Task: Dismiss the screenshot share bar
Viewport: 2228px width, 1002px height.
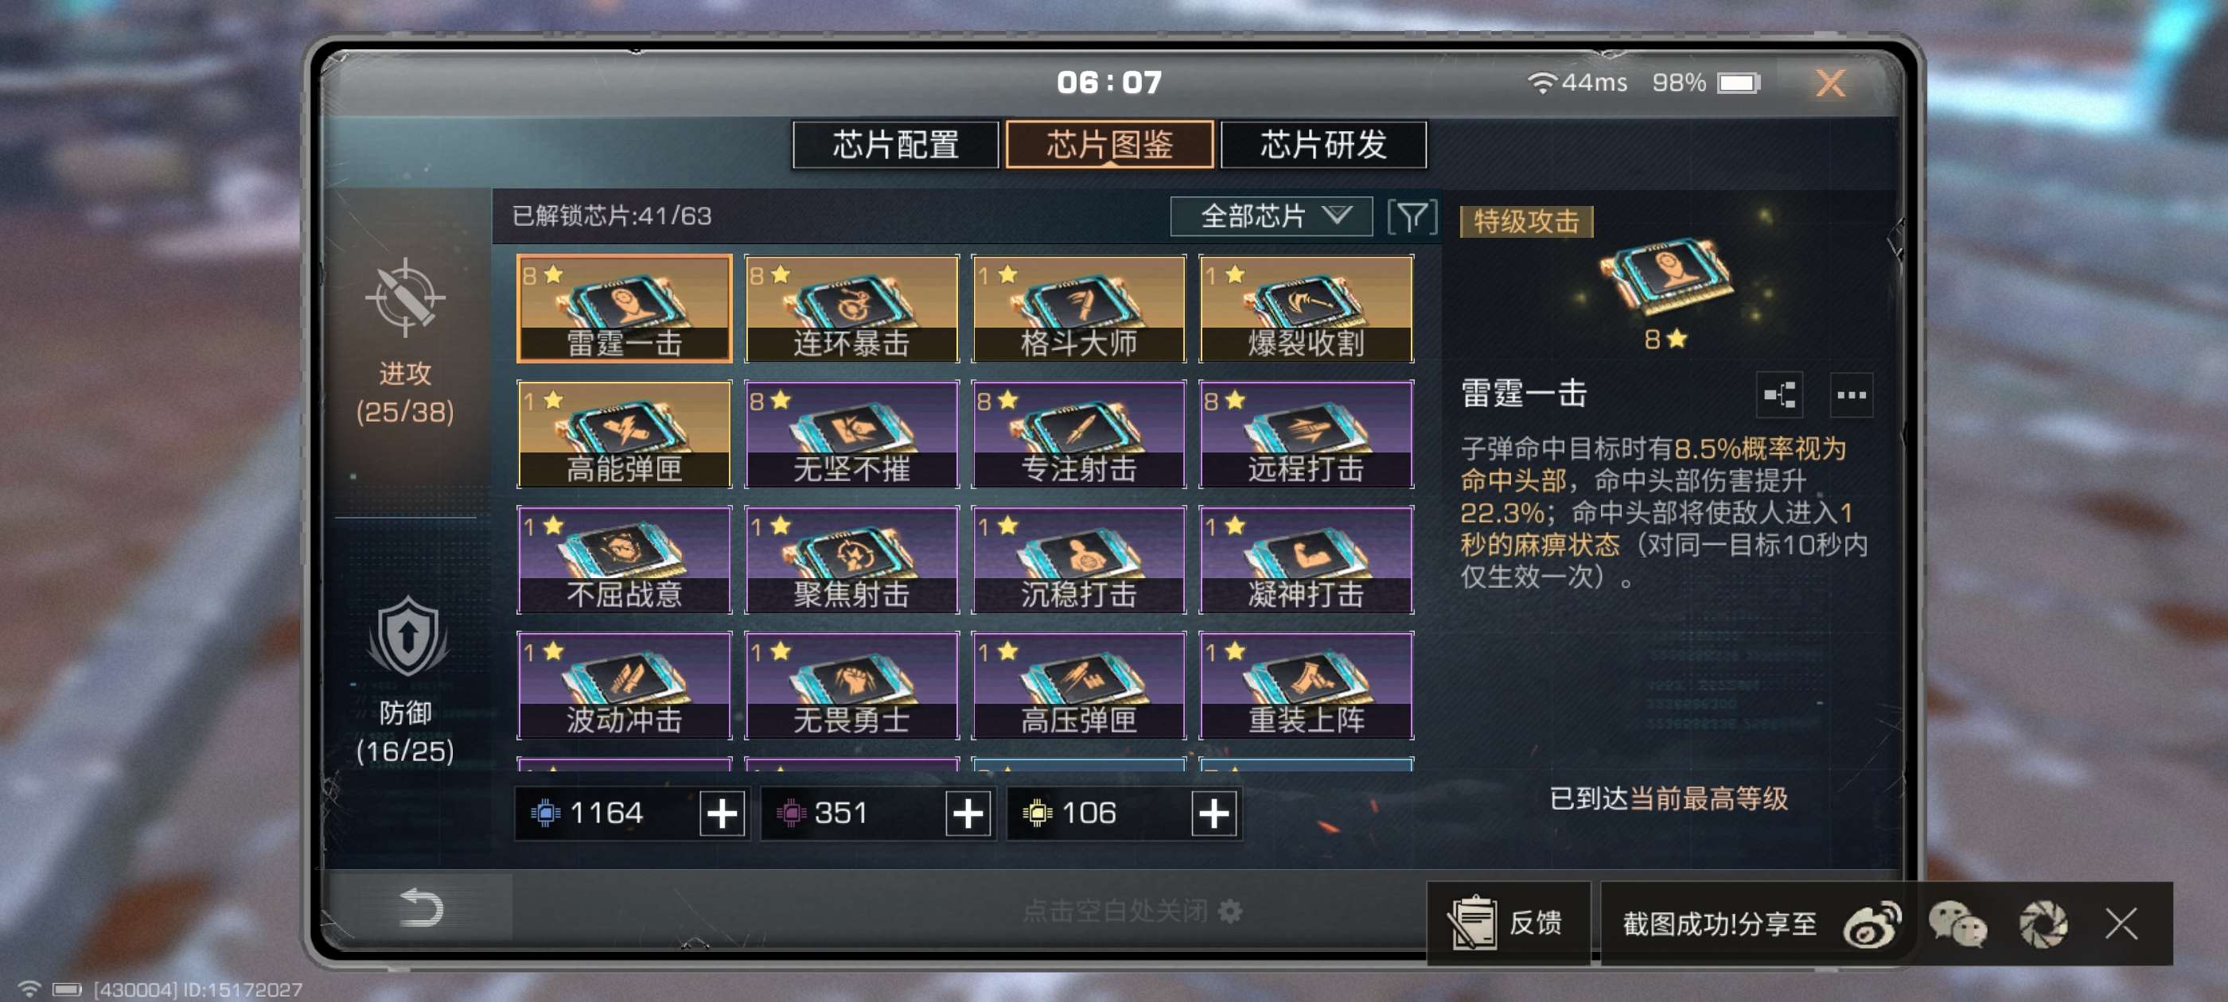Action: pyautogui.click(x=2121, y=924)
